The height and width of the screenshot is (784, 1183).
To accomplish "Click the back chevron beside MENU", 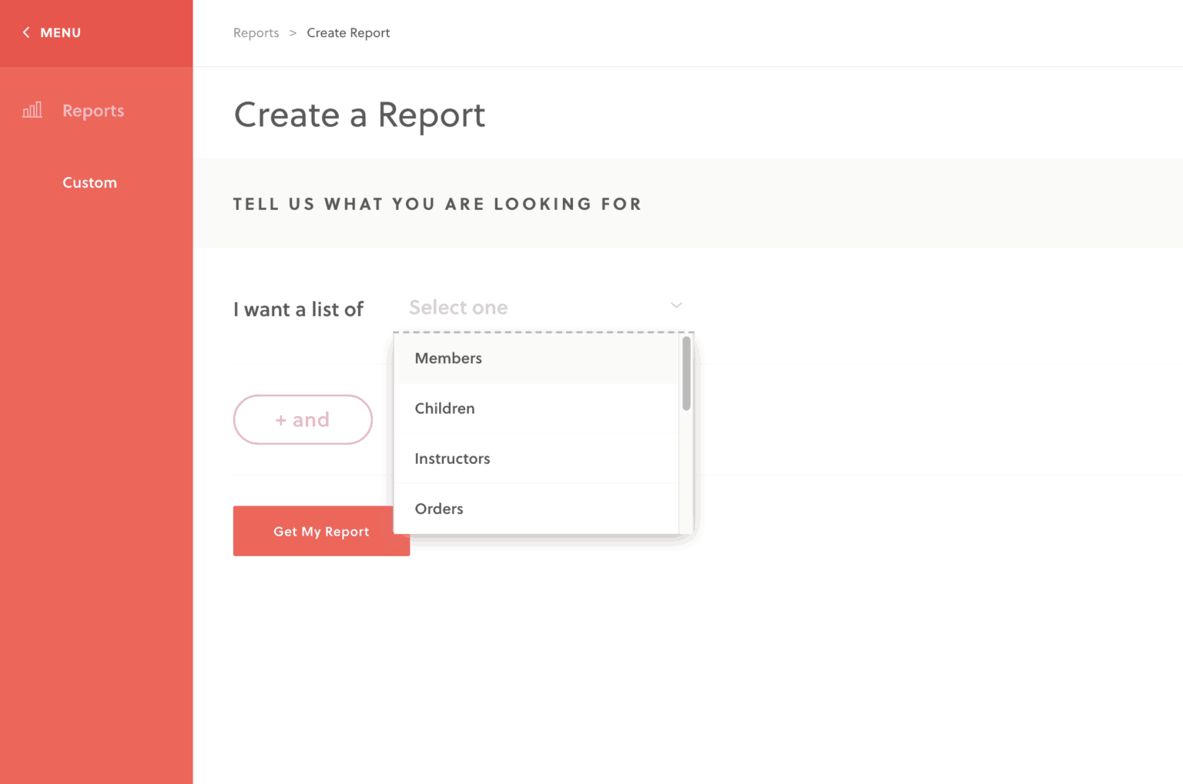I will click(x=25, y=32).
